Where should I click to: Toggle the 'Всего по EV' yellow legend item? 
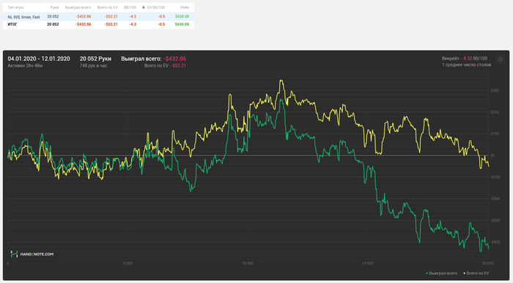tap(476, 273)
